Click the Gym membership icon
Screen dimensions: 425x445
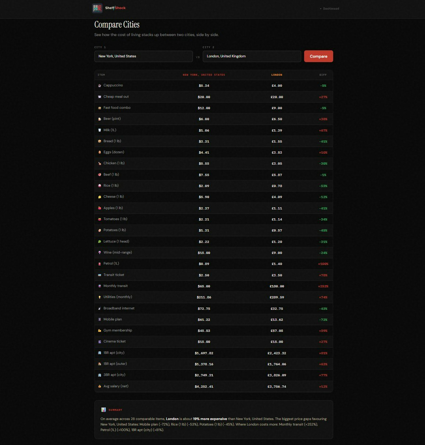(100, 330)
